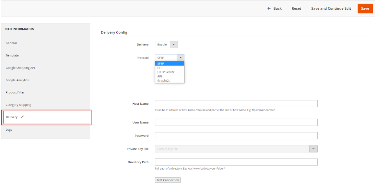The width and height of the screenshot is (375, 187).
Task: Open the Delivery Enable dropdown
Action: 166,45
